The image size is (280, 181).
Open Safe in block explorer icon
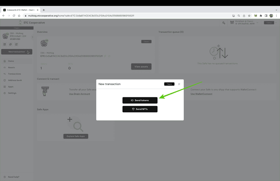pyautogui.click(x=16, y=45)
